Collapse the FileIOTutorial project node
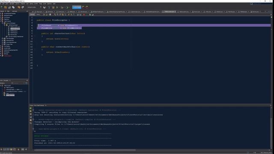 [1, 21]
